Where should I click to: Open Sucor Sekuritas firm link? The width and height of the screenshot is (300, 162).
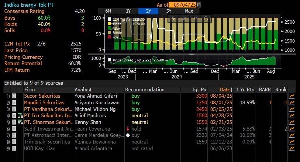pyautogui.click(x=42, y=96)
